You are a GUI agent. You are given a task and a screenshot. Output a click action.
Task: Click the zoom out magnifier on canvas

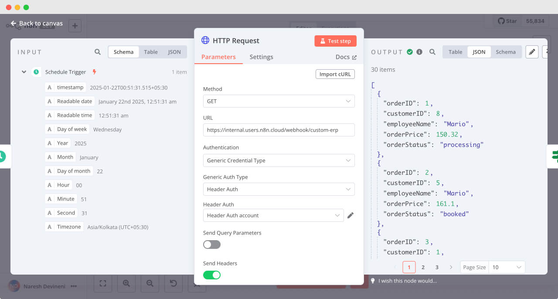click(150, 283)
